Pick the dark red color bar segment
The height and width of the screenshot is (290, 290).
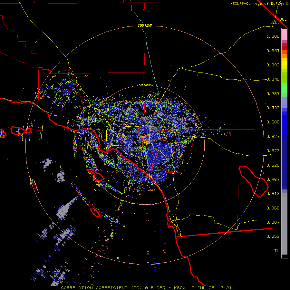click(x=285, y=48)
